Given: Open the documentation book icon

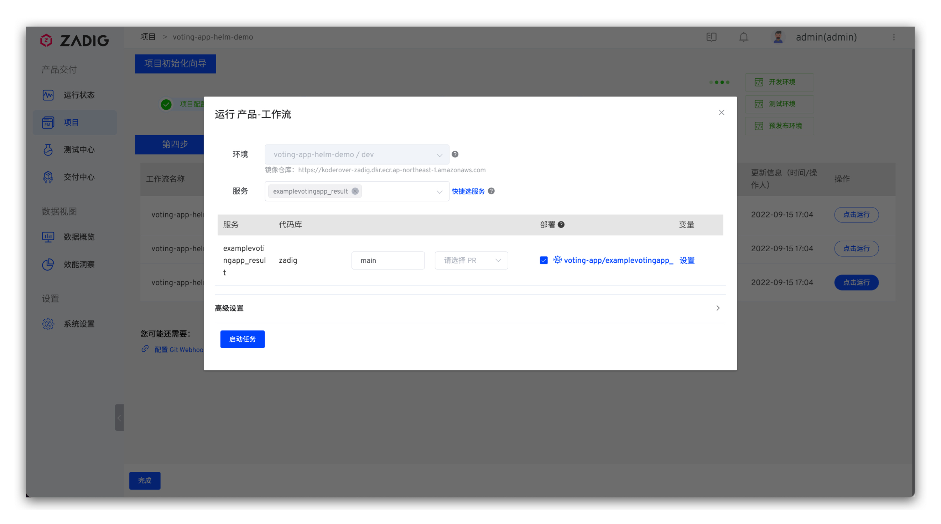Looking at the screenshot, I should 711,37.
